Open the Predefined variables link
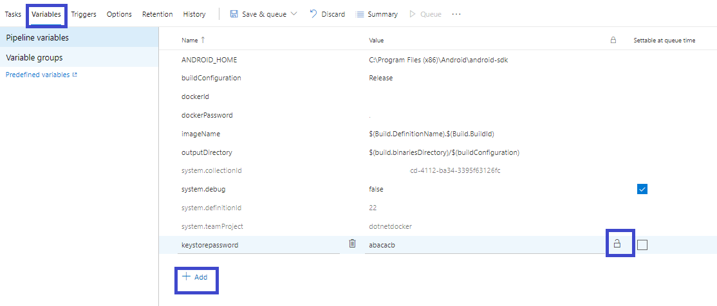 [41, 75]
